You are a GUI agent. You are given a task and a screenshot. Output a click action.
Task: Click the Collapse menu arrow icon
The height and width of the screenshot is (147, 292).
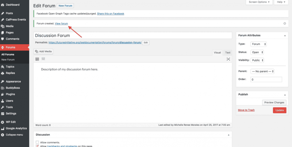pos(3,135)
